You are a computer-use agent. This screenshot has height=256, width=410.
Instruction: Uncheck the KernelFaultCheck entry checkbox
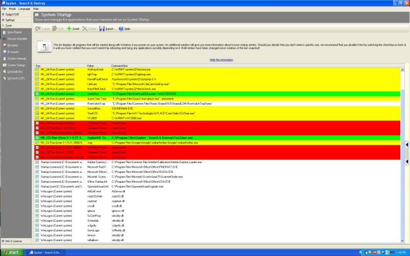click(37, 80)
